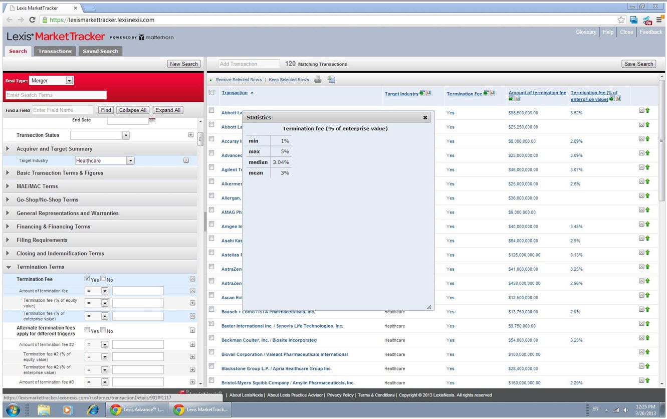Click the Save Search button
Screen dimensions: 667x419
[638, 64]
